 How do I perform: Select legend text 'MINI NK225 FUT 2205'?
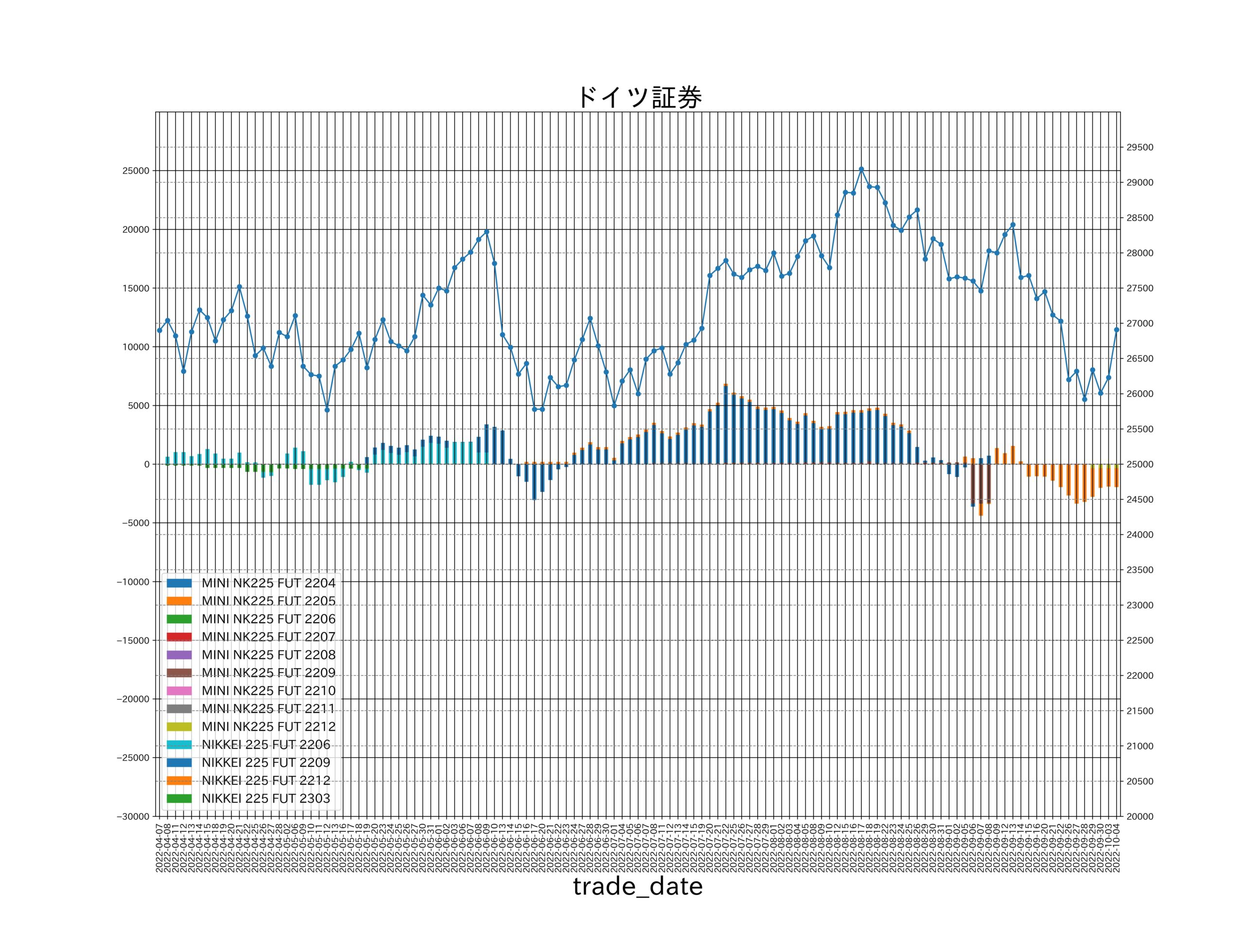(x=268, y=601)
